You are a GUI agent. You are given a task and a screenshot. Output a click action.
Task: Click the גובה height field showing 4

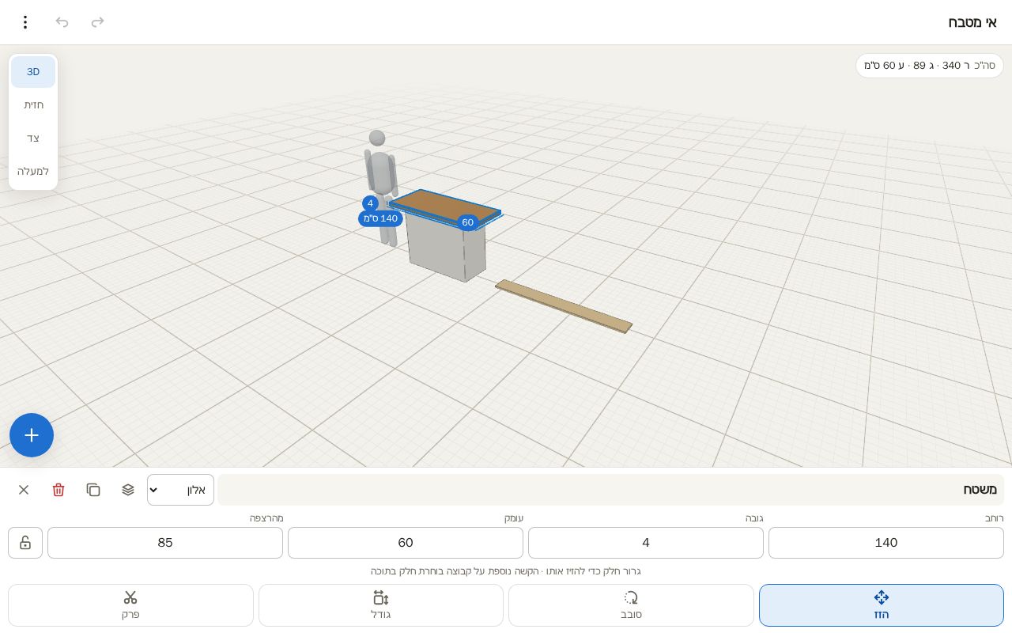(646, 543)
